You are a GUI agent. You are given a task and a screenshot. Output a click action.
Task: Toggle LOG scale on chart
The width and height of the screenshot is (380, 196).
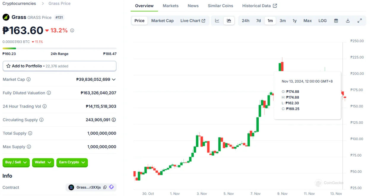pos(322,21)
